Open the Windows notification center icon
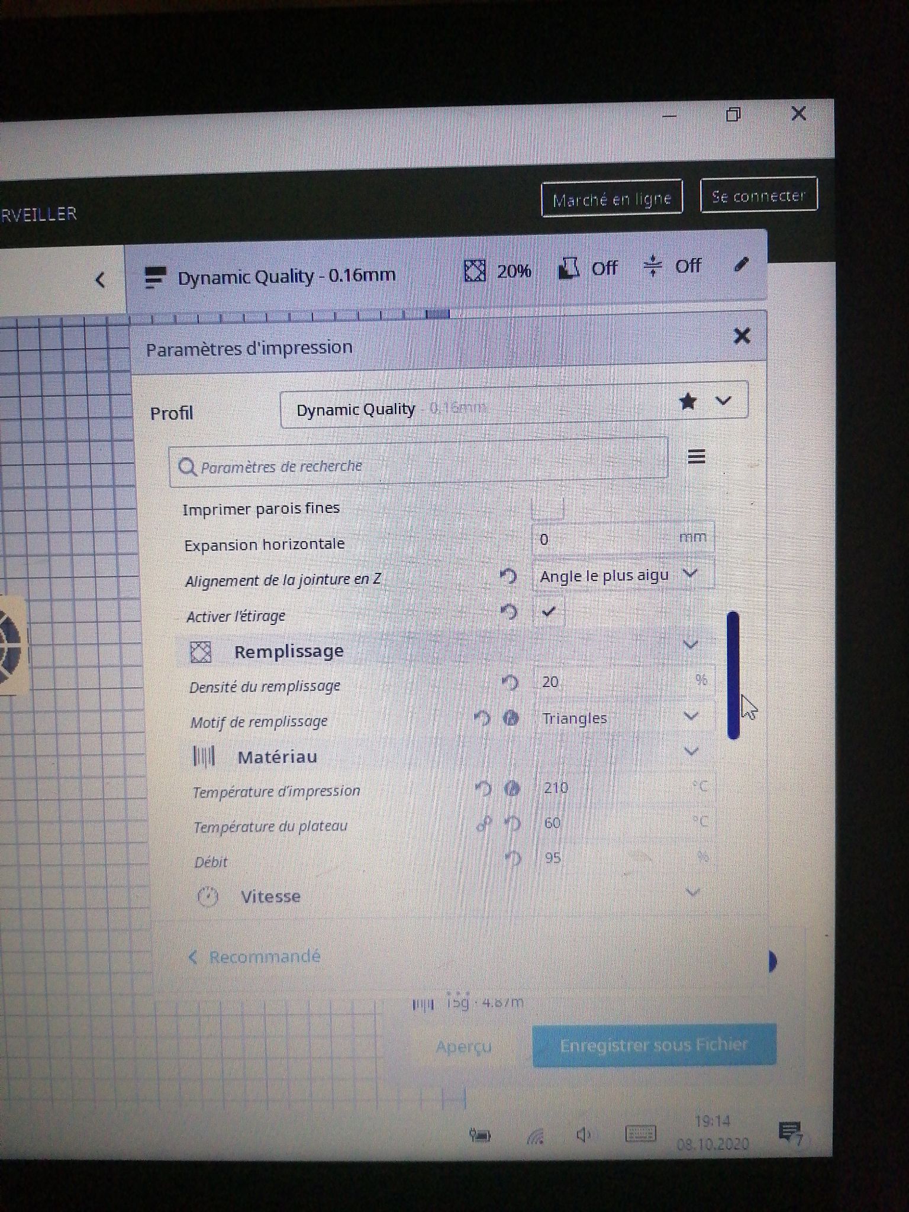The height and width of the screenshot is (1212, 909). pos(791,1132)
